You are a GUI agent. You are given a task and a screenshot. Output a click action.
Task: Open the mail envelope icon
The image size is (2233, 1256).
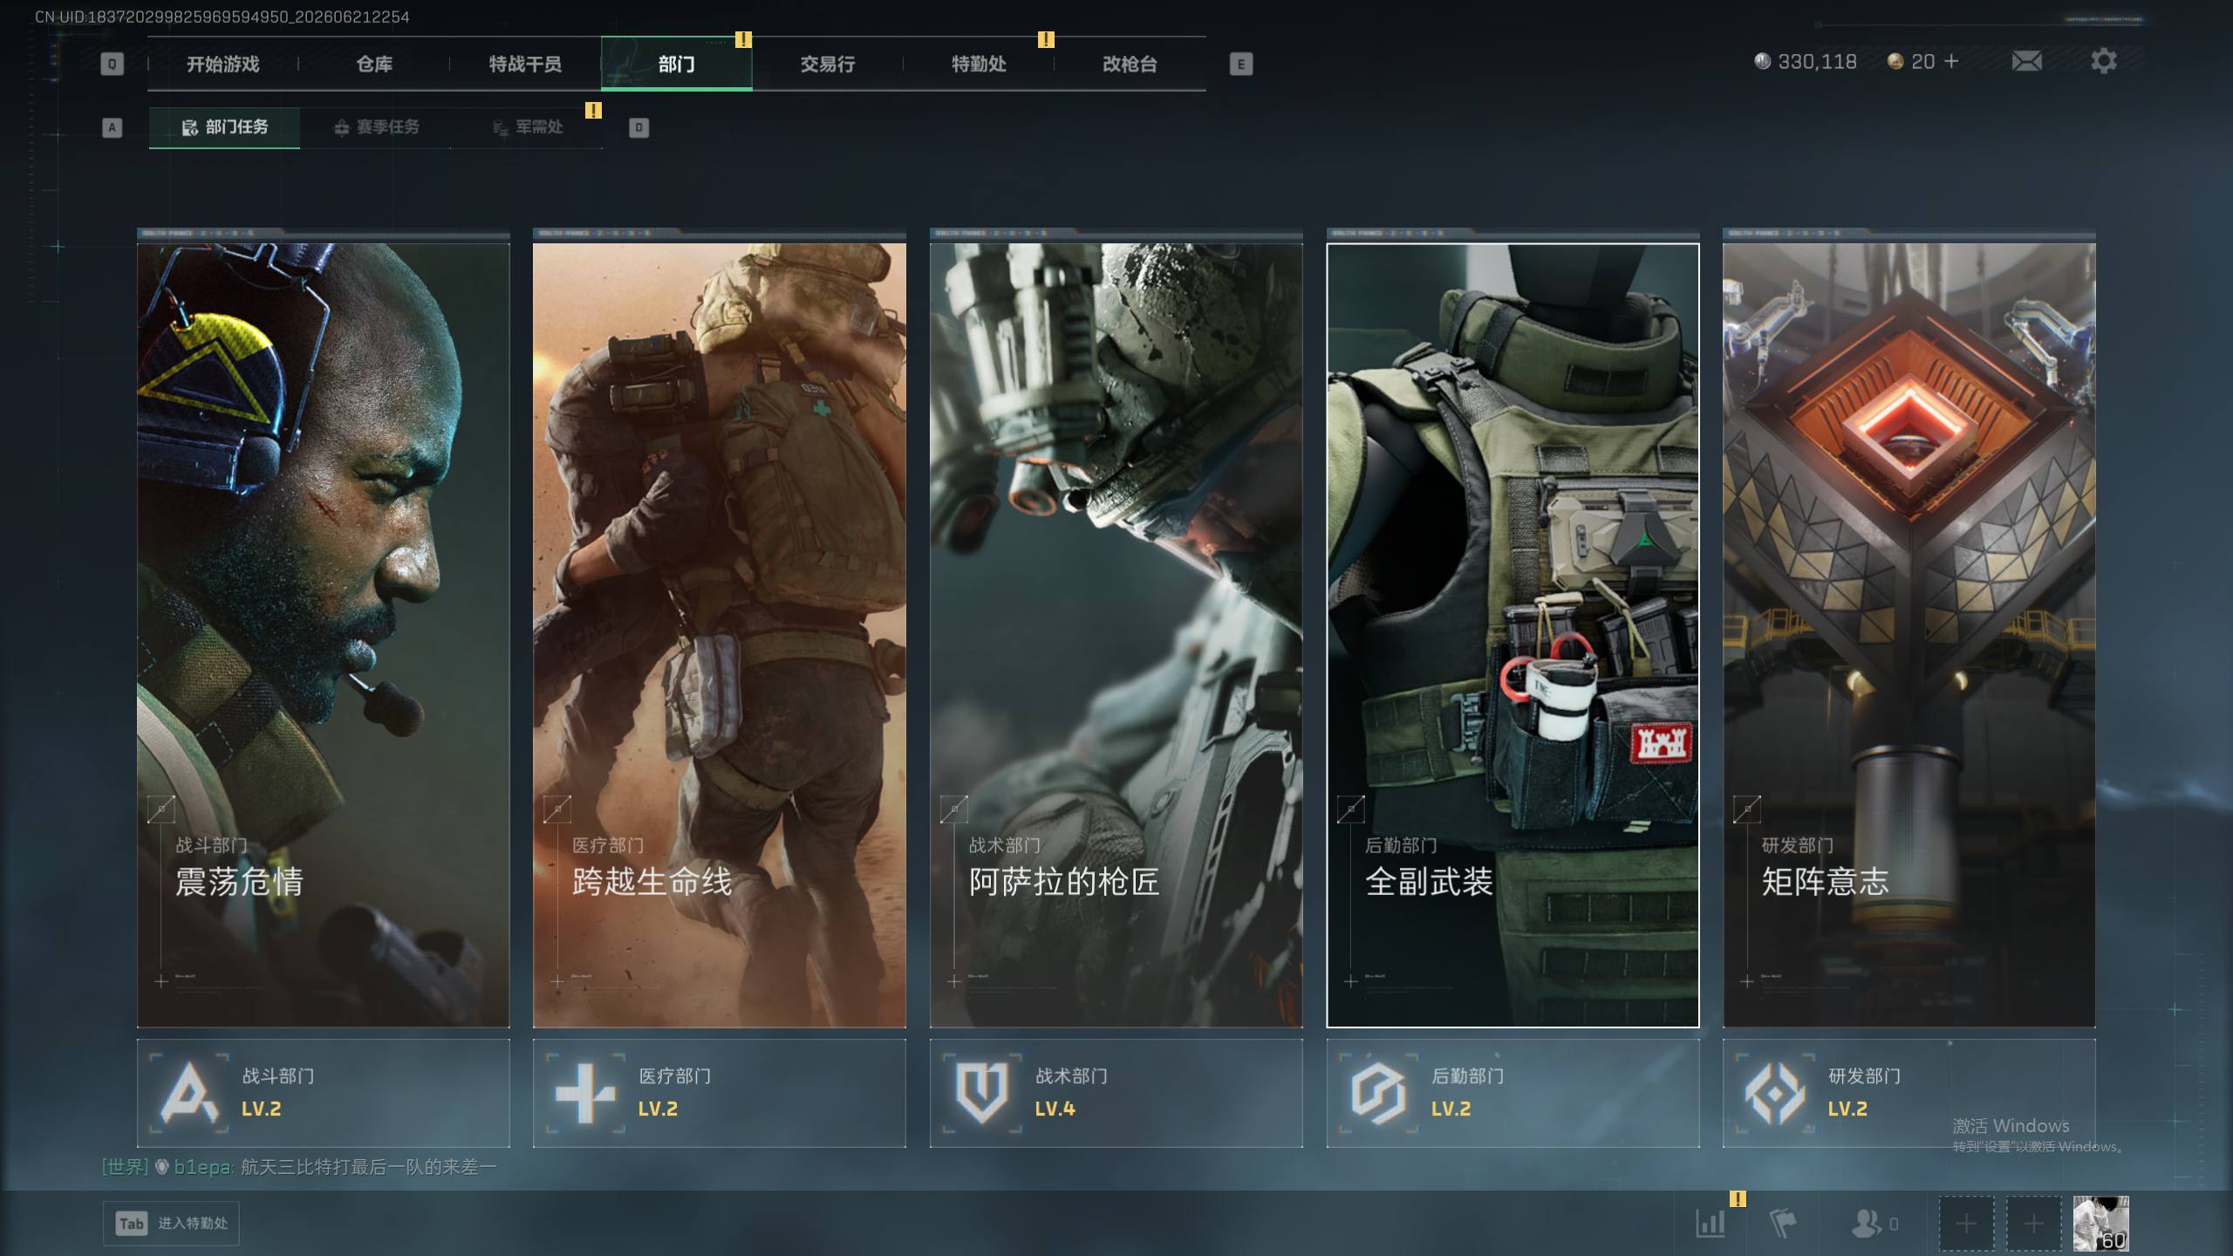pyautogui.click(x=2026, y=61)
